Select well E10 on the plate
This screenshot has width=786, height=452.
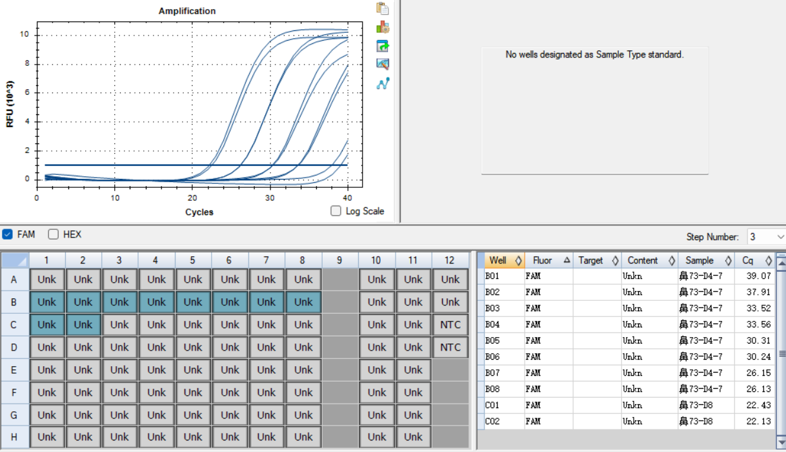tap(377, 370)
